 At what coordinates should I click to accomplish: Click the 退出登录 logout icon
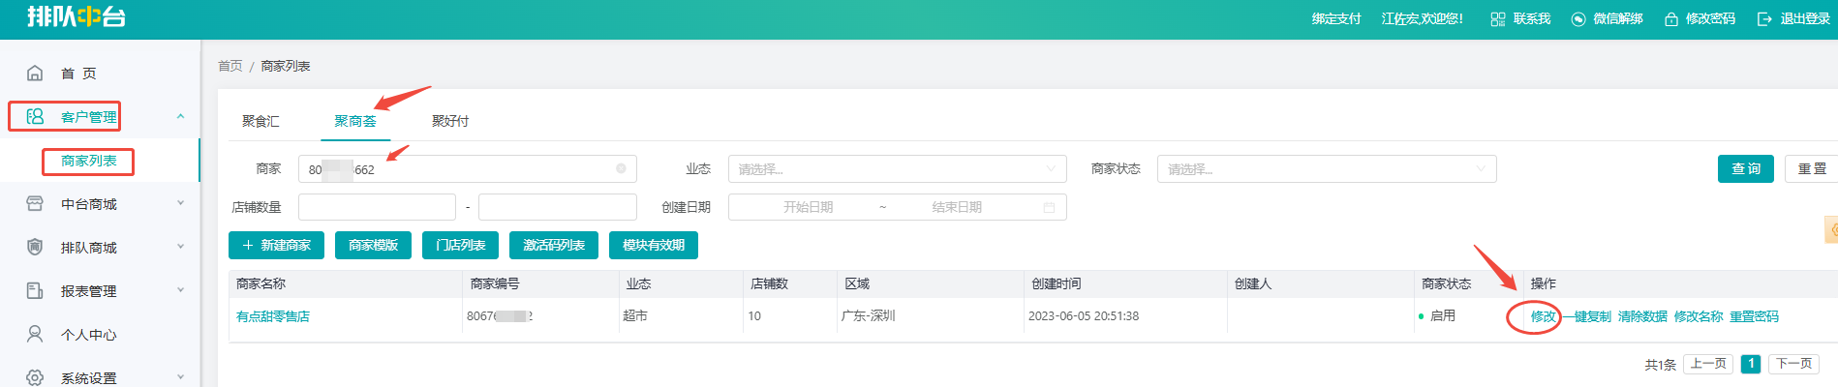(1764, 19)
